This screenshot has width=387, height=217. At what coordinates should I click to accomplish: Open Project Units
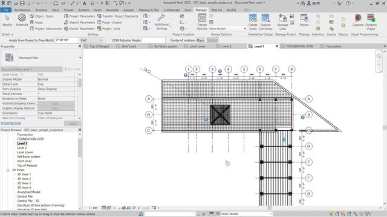pyautogui.click(x=109, y=28)
